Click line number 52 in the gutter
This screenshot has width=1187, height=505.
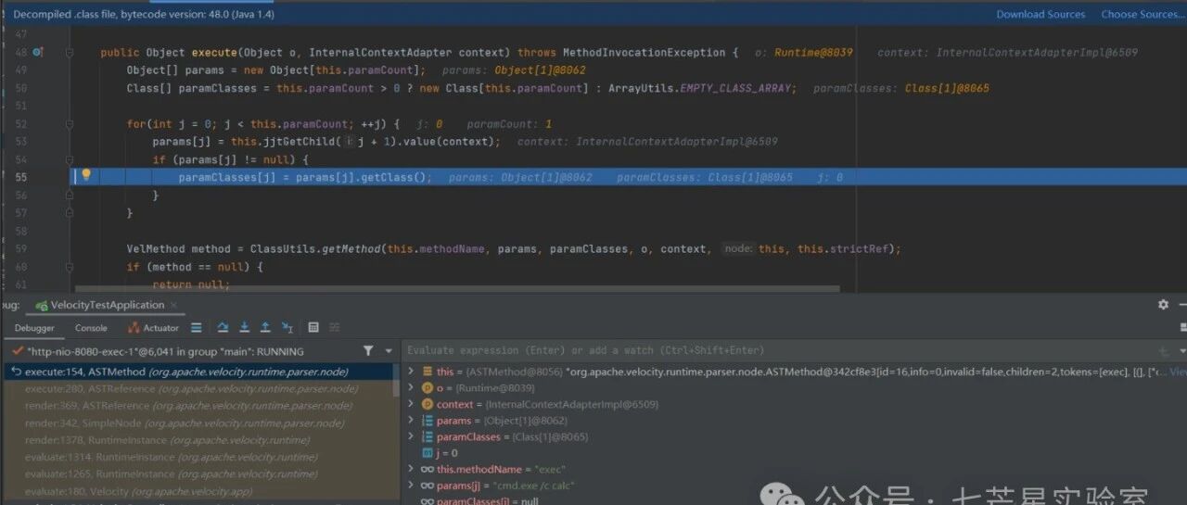pos(21,124)
